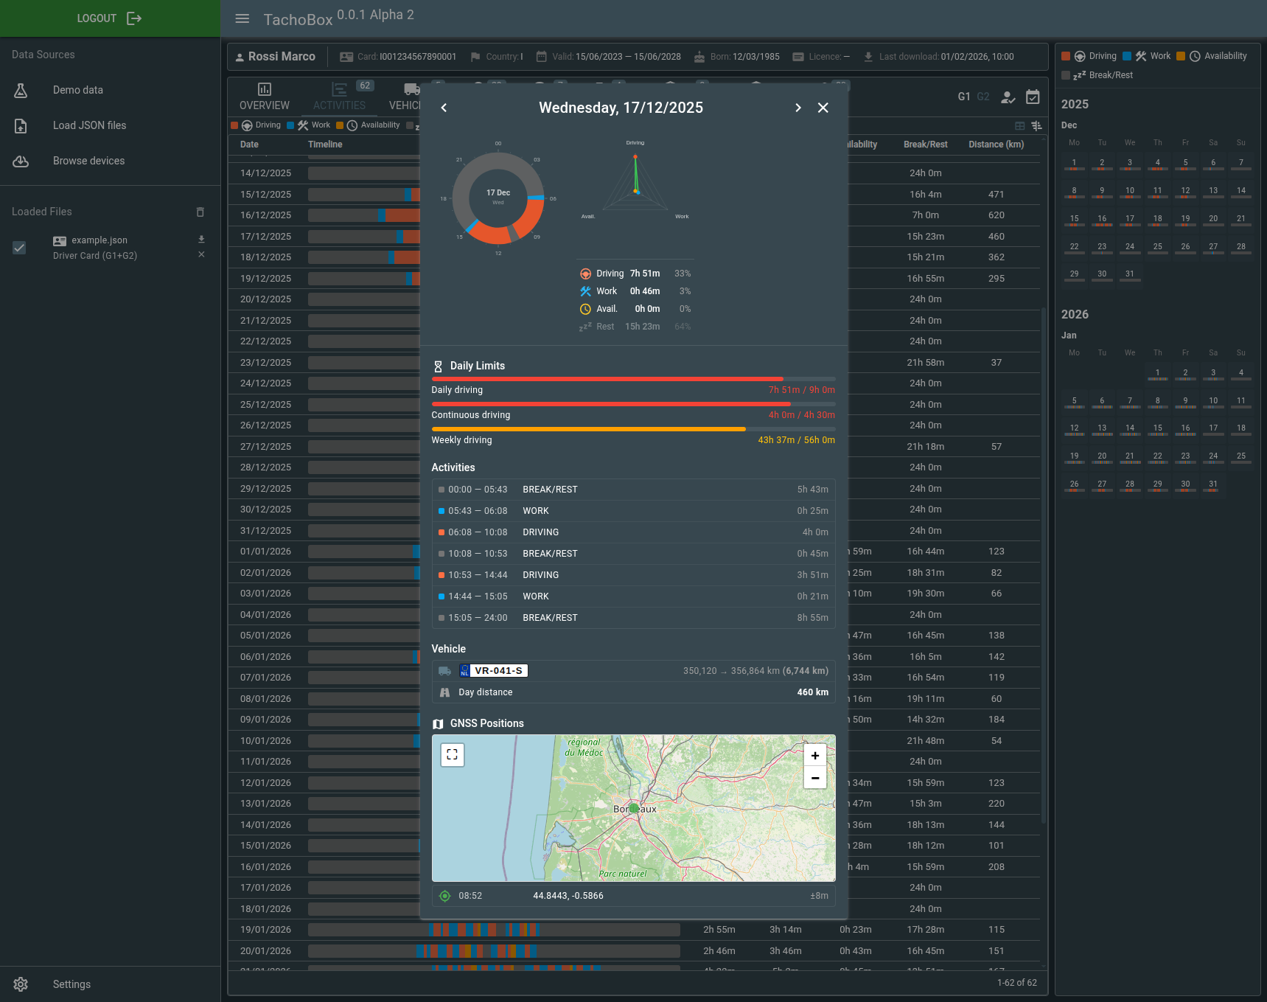Image resolution: width=1267 pixels, height=1002 pixels.
Task: Toggle G2 generation filter
Action: pos(982,97)
